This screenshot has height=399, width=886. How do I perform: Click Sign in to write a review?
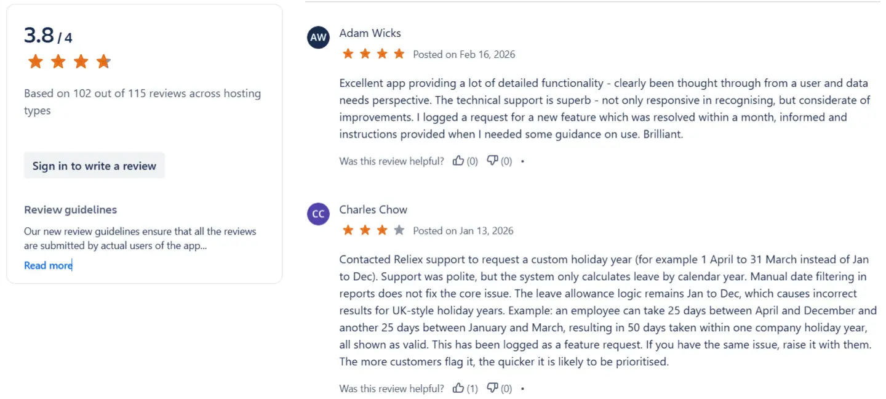[x=94, y=165]
